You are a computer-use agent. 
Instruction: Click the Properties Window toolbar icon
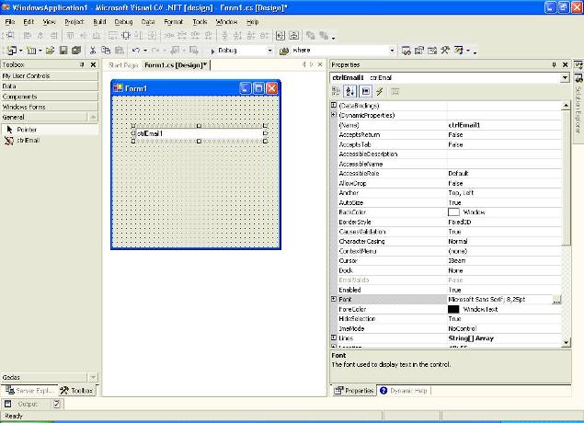tap(419, 51)
